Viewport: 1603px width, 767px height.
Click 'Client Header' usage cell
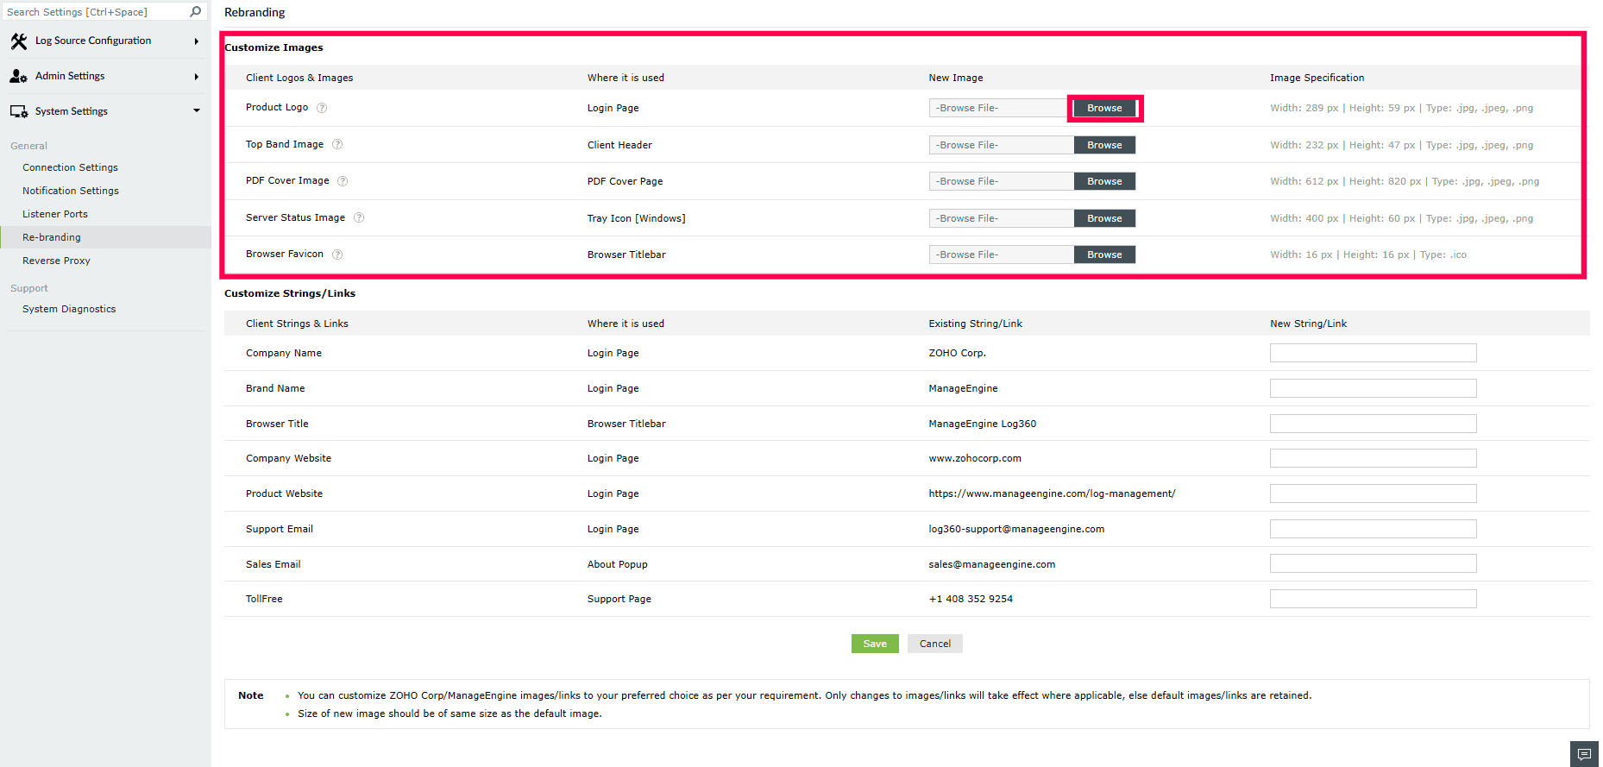pos(619,145)
